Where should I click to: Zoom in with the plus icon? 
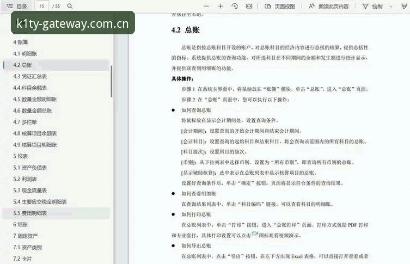[x=221, y=7]
